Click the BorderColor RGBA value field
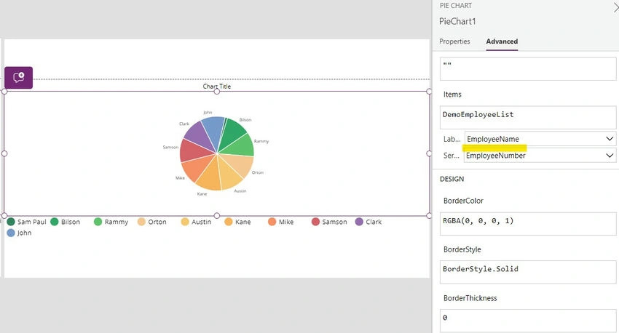Image resolution: width=619 pixels, height=333 pixels. tap(528, 224)
